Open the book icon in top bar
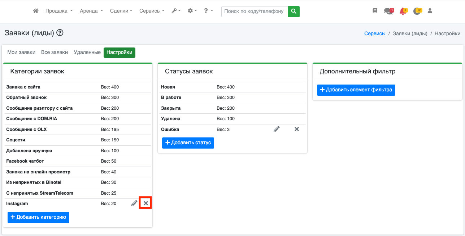465x236 pixels. pyautogui.click(x=375, y=11)
